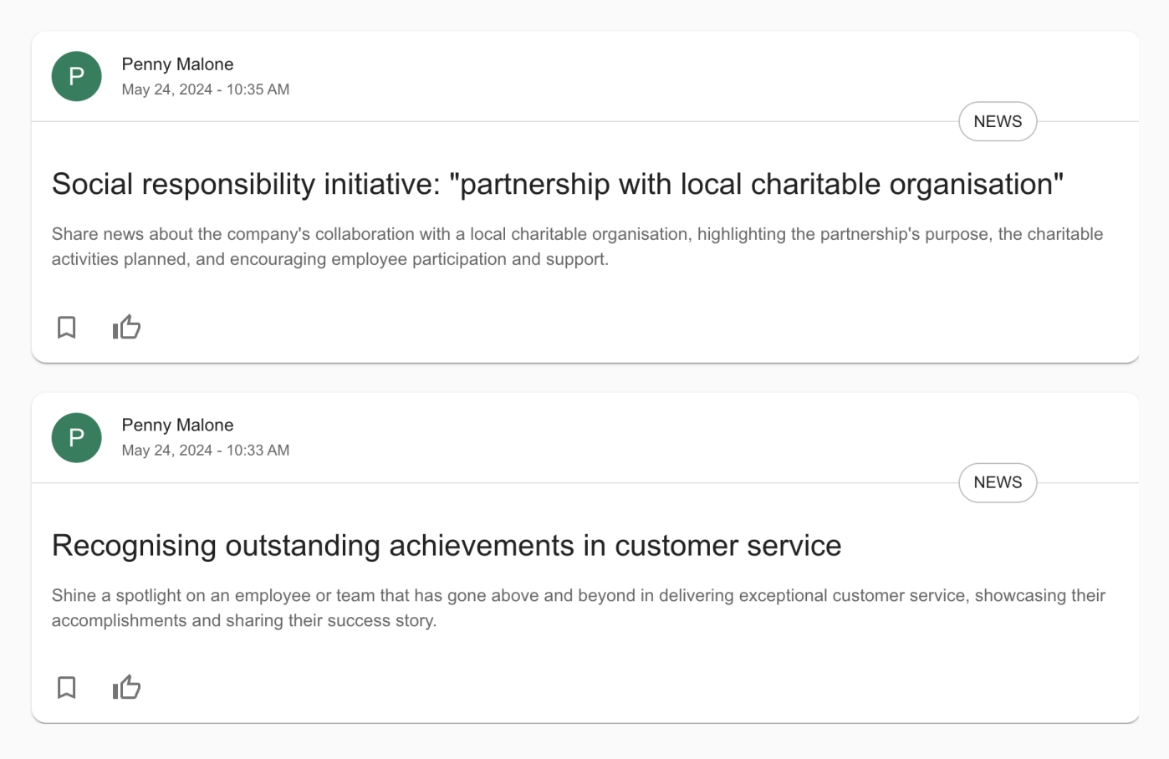Viewport: 1169px width, 759px height.
Task: Click the "May 24, 2024 - 10:33 AM" timestamp
Action: pos(206,450)
